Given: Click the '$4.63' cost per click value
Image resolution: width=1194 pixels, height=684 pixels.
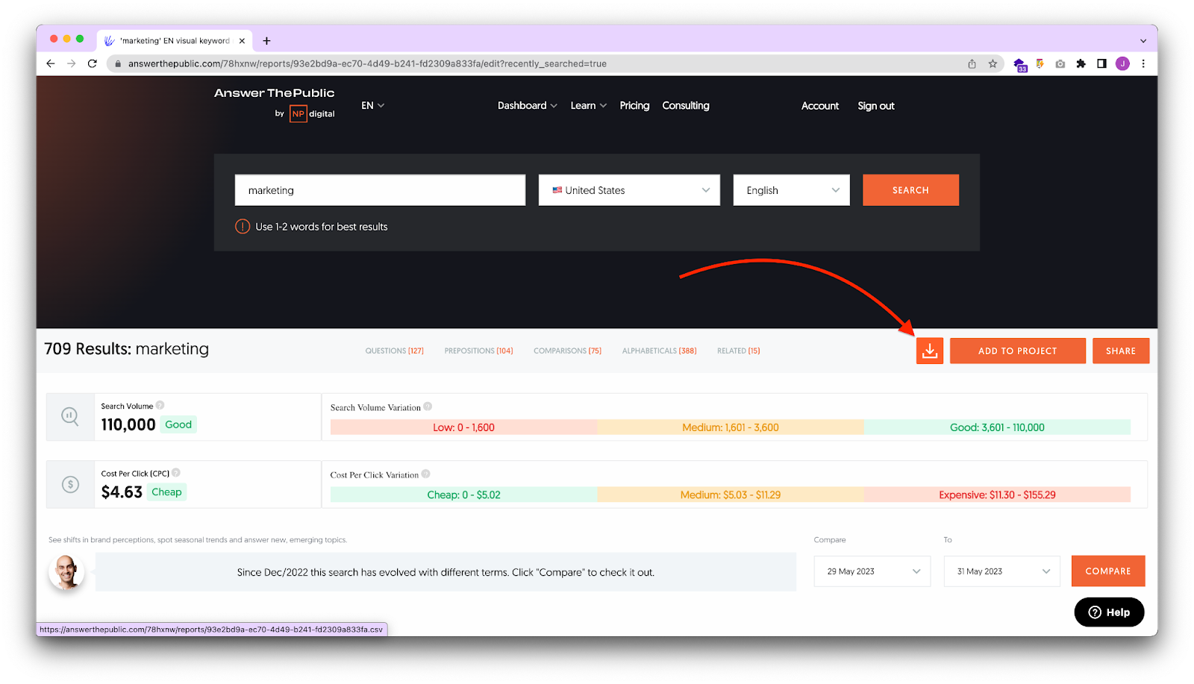Looking at the screenshot, I should 122,492.
